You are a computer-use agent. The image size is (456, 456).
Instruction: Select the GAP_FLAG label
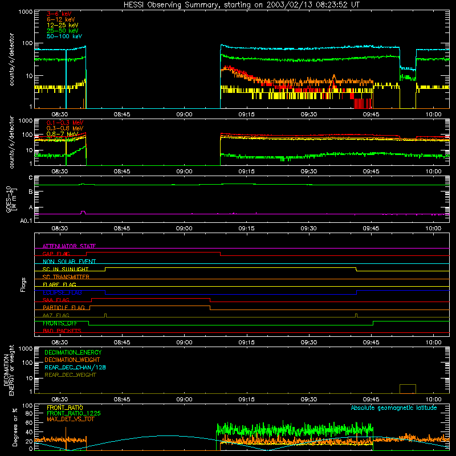point(56,254)
